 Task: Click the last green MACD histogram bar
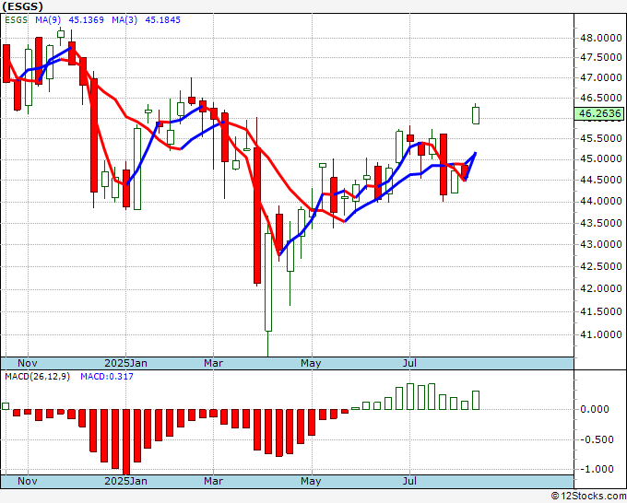tap(476, 401)
